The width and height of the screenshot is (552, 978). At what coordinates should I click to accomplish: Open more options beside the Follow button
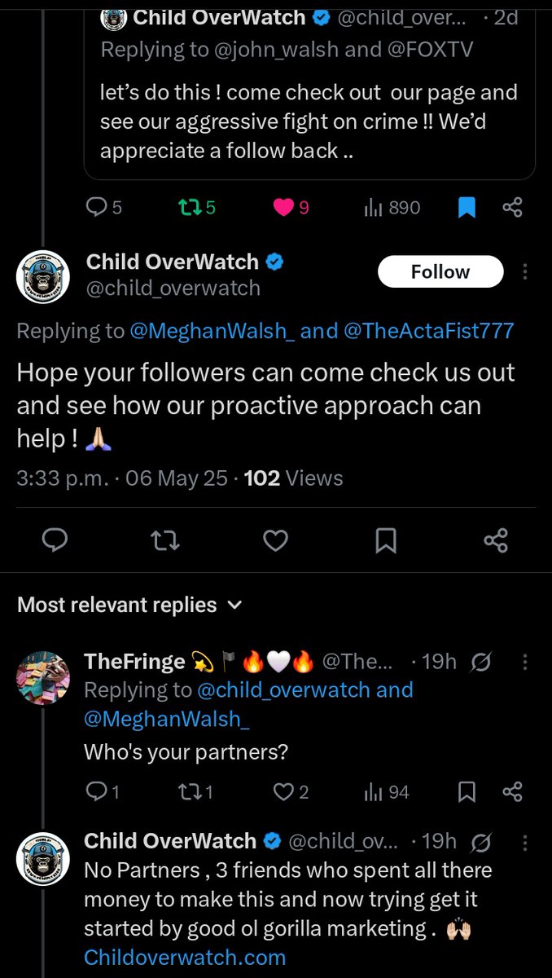point(525,271)
